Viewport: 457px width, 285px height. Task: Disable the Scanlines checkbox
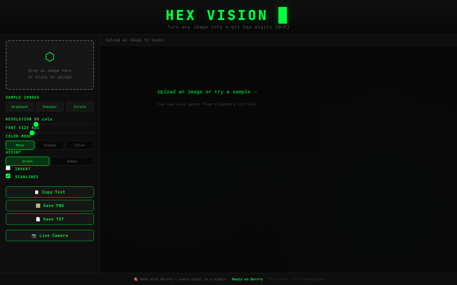pyautogui.click(x=8, y=176)
